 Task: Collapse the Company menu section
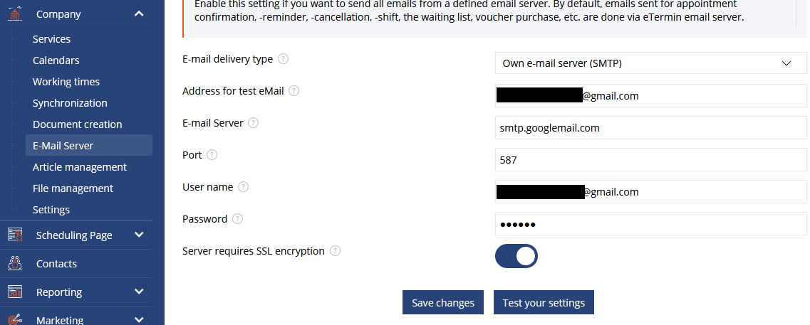tap(139, 14)
